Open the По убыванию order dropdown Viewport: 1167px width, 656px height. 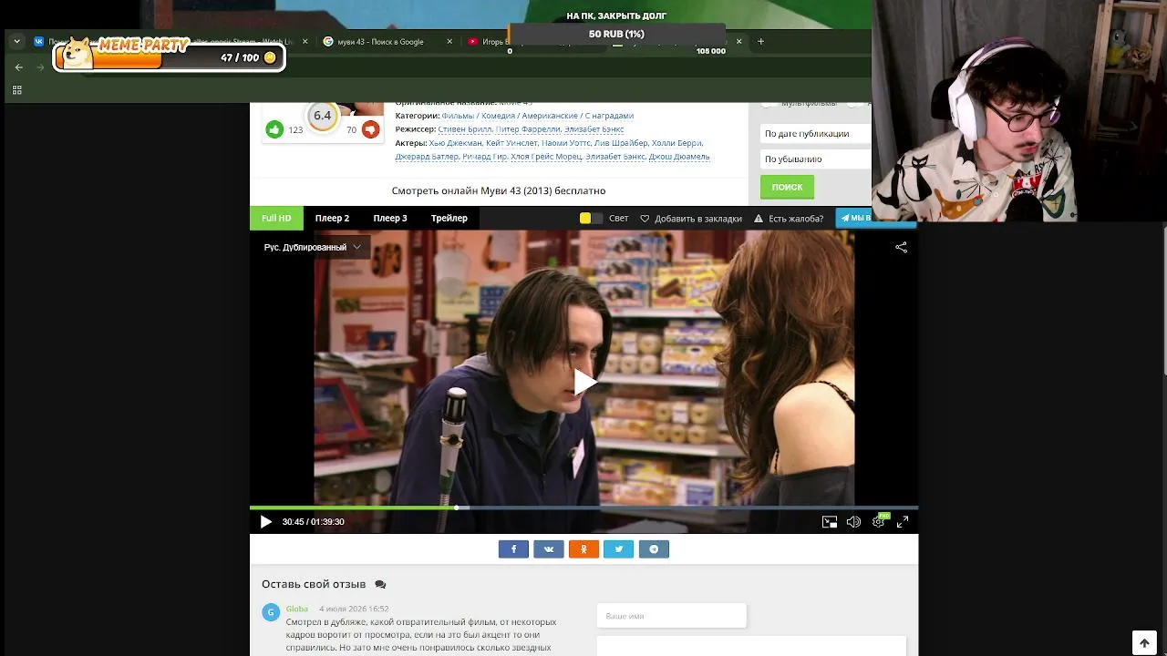(x=815, y=159)
